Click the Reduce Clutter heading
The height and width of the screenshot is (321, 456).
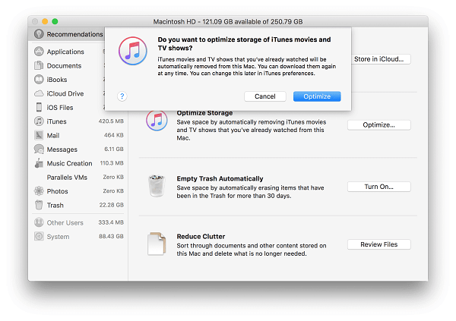[201, 237]
